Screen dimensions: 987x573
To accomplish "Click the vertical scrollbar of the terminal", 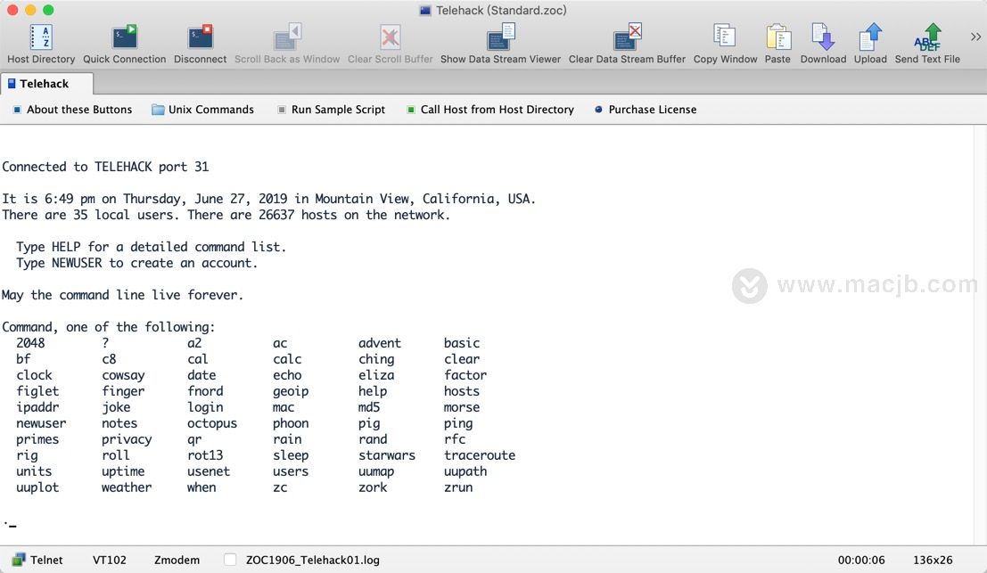I will 980,334.
